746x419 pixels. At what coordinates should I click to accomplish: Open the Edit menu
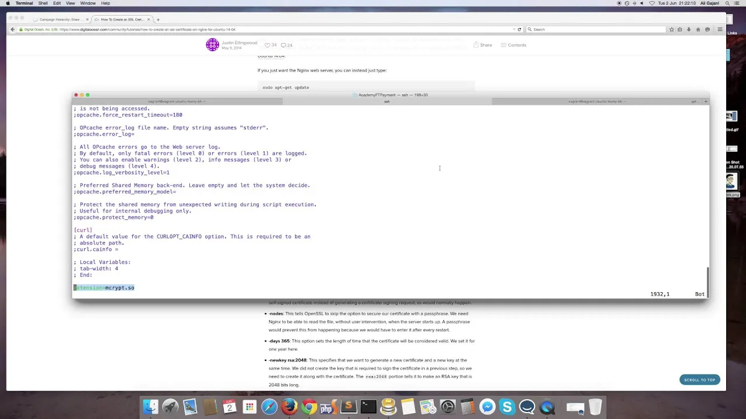57,3
